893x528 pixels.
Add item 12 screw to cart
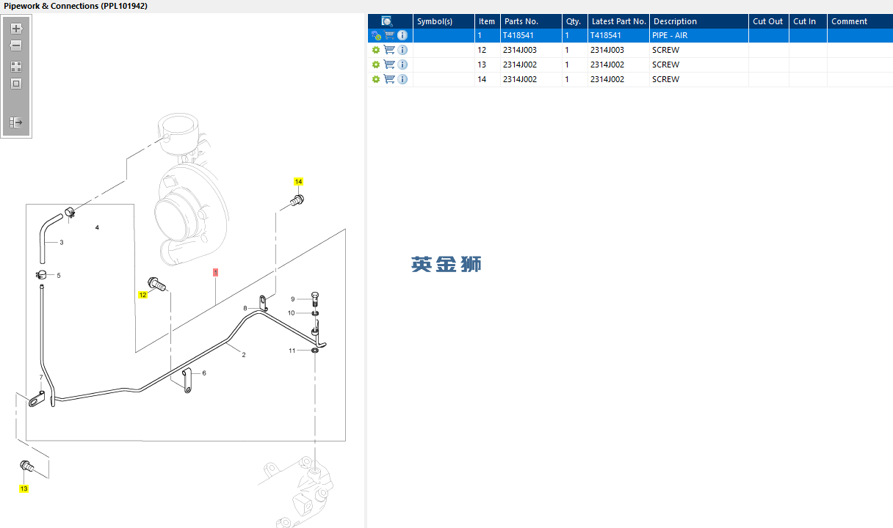pos(389,50)
